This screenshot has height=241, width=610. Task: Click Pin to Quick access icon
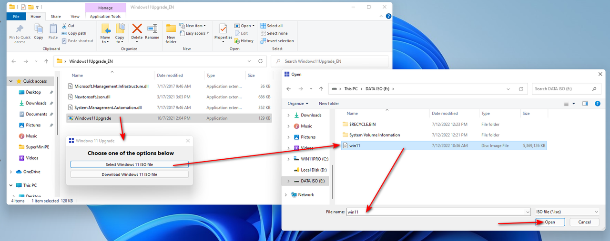tap(20, 29)
